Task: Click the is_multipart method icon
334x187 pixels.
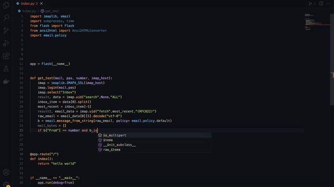Action: (100, 135)
